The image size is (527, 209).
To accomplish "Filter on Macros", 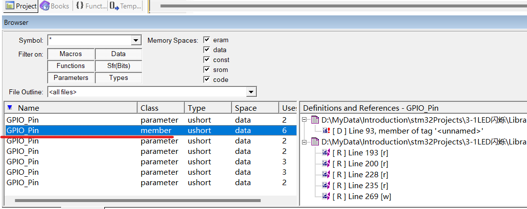I will pos(71,54).
